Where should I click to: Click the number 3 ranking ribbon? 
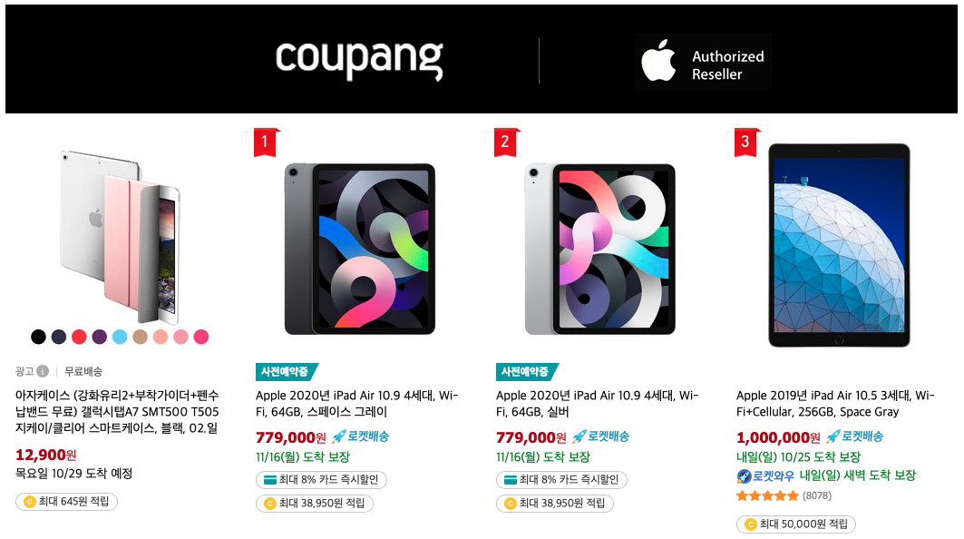pos(746,142)
